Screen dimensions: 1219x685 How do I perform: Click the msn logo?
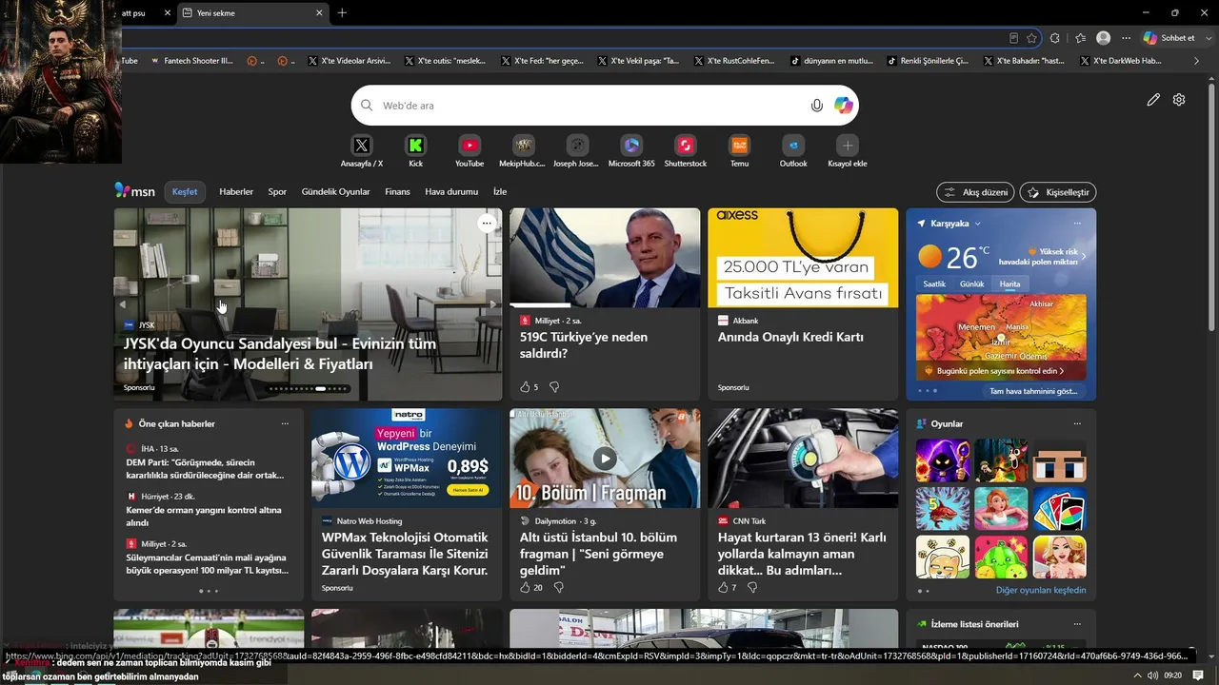pos(134,191)
